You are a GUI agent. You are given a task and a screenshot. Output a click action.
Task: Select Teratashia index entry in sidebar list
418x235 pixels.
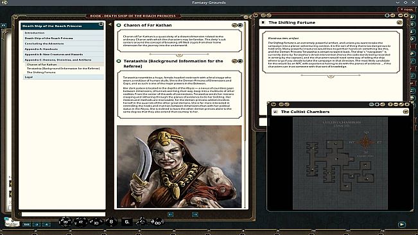[x=64, y=69]
